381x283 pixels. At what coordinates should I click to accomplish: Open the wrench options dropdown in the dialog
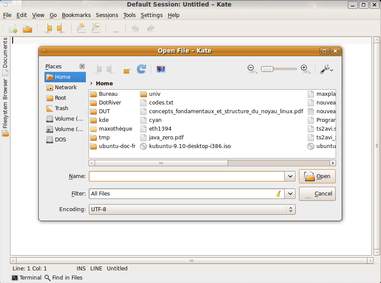326,69
